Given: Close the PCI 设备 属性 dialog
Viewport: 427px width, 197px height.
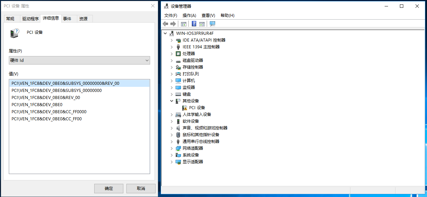Looking at the screenshot, I should click(153, 6).
